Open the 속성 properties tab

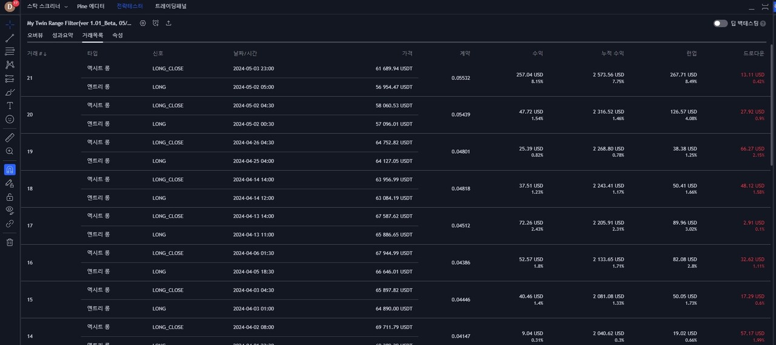[118, 35]
